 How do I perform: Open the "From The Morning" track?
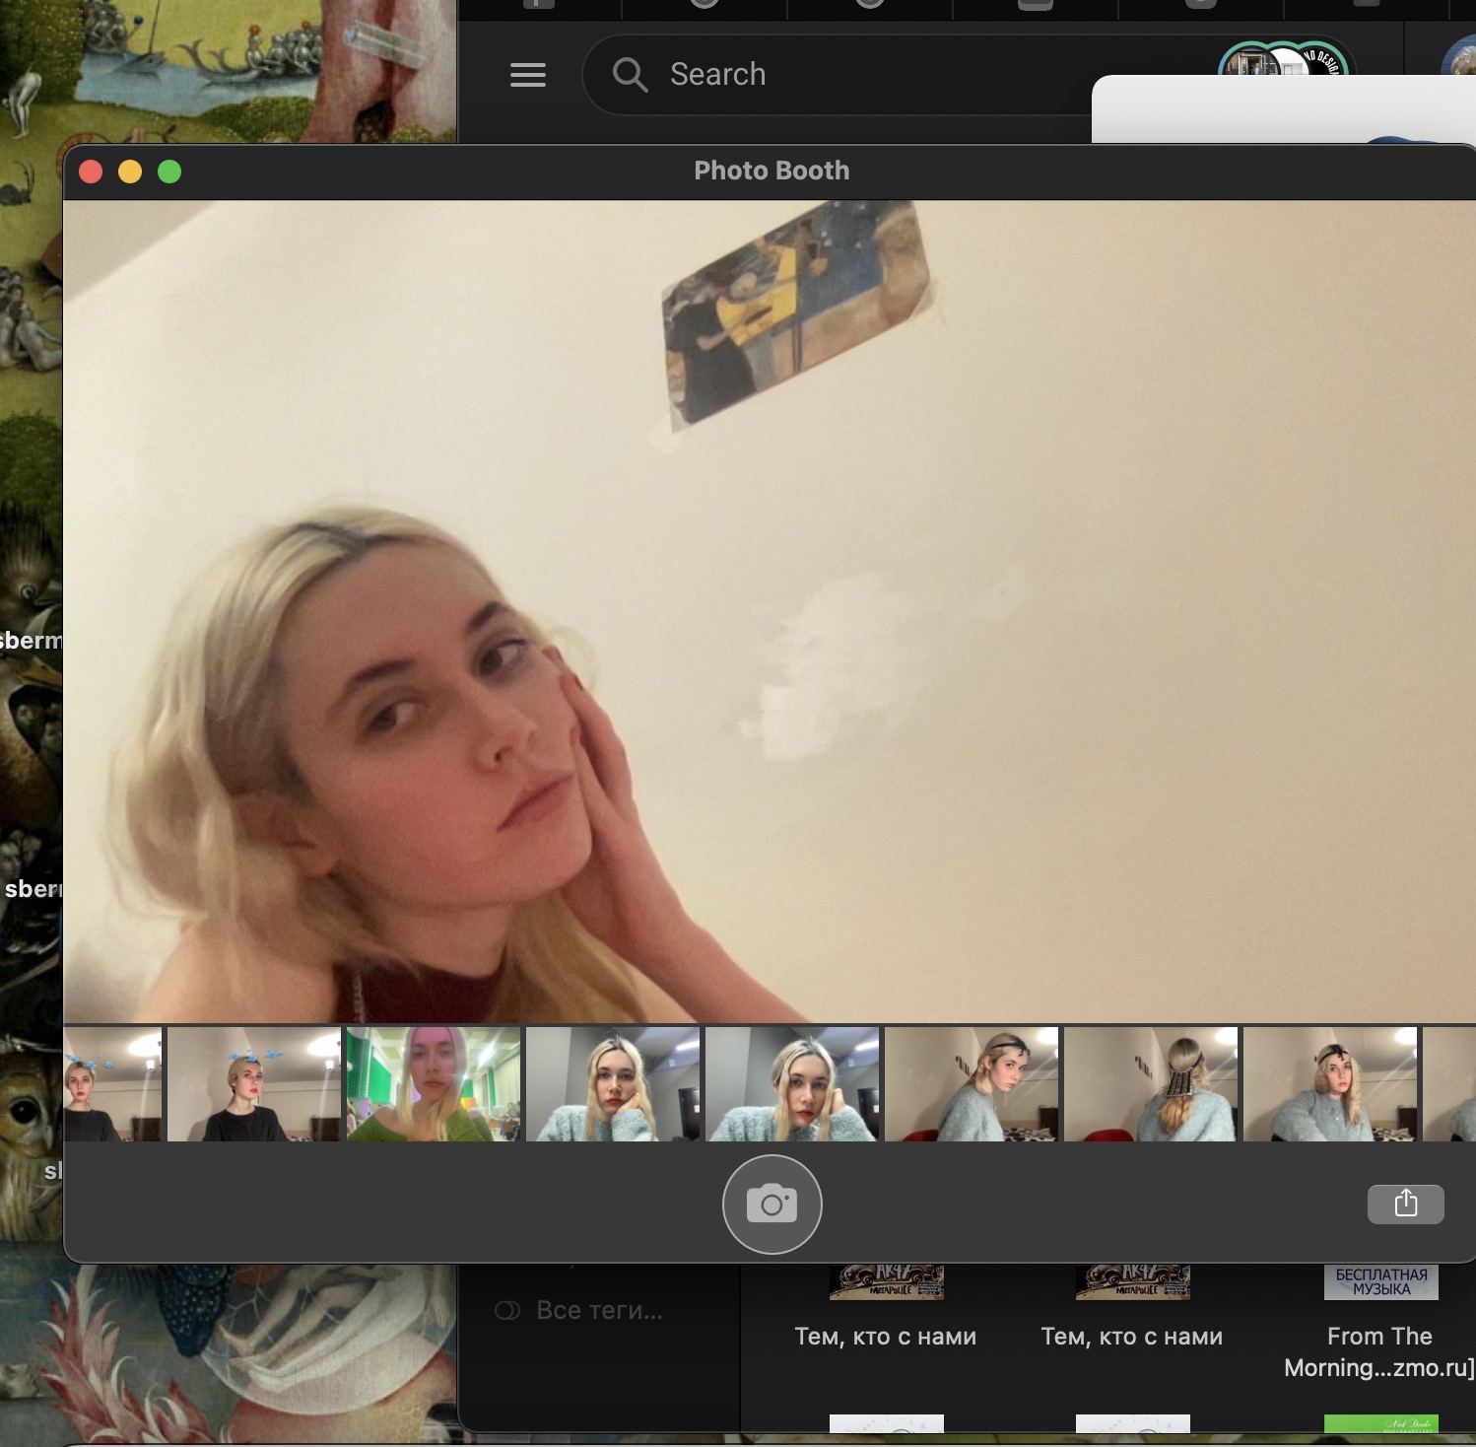point(1378,1351)
